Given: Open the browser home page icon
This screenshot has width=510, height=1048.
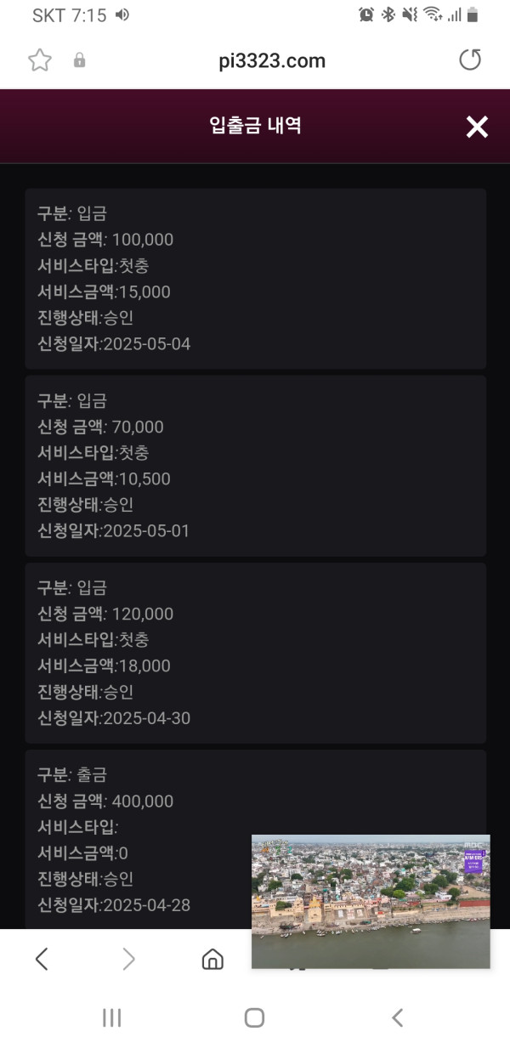Looking at the screenshot, I should point(212,959).
